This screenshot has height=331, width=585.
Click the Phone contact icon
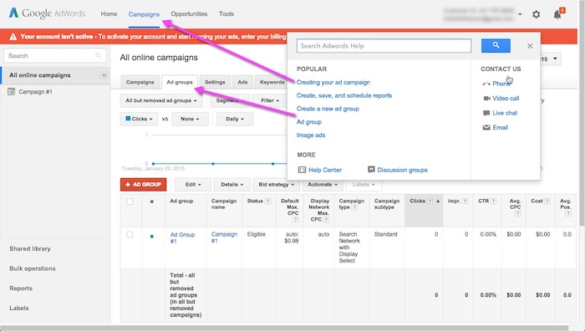click(x=486, y=84)
